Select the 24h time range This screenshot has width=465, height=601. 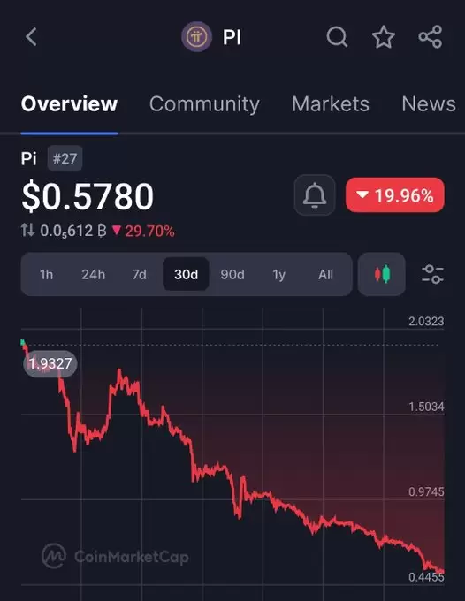tap(93, 275)
